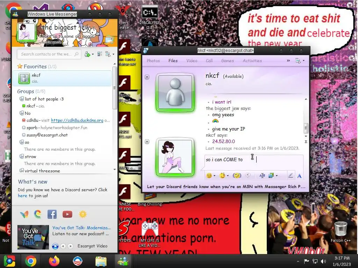Open the Activities tab in chat

pyautogui.click(x=252, y=61)
